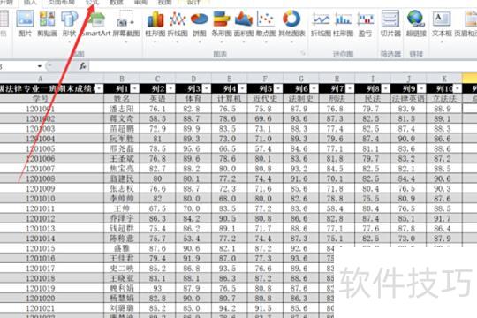Screen dimensions: 477x318
Task: Select the 姓名 header cell
Action: [x=122, y=99]
